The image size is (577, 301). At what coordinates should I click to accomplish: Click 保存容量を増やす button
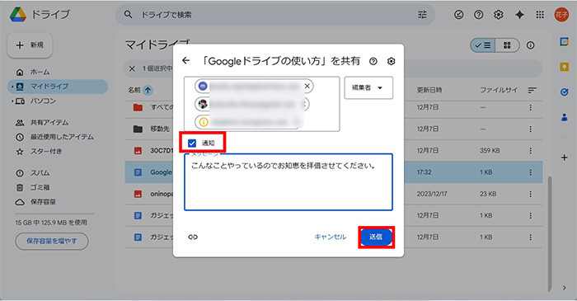(51, 241)
